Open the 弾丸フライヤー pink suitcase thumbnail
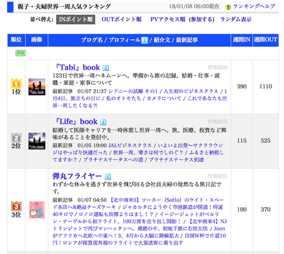This screenshot has width=284, height=254. [x=37, y=210]
